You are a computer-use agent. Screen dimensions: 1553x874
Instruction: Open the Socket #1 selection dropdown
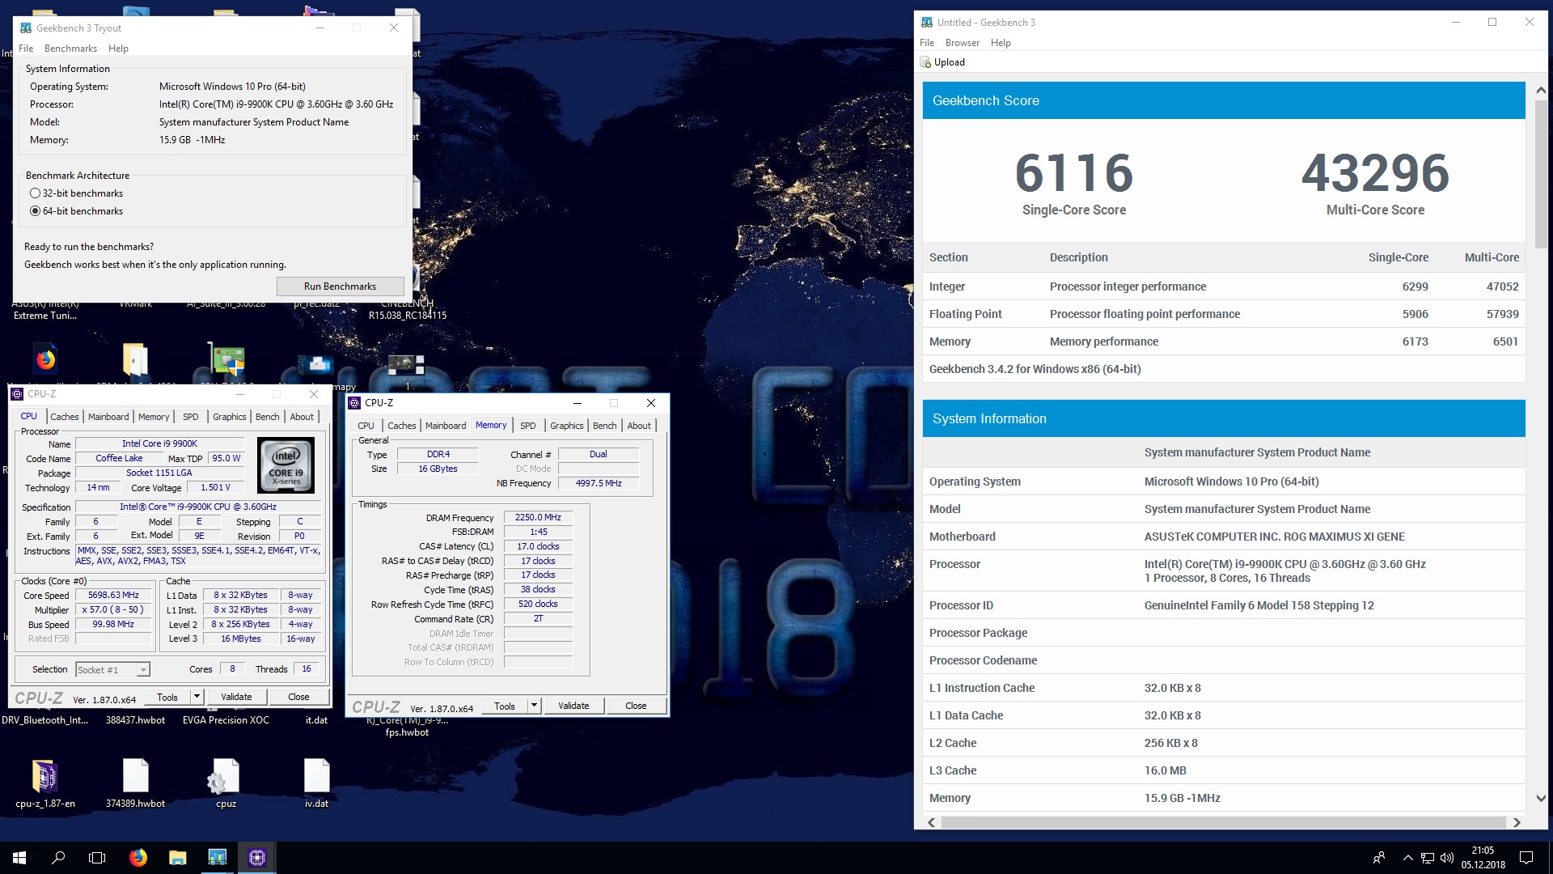click(x=112, y=670)
